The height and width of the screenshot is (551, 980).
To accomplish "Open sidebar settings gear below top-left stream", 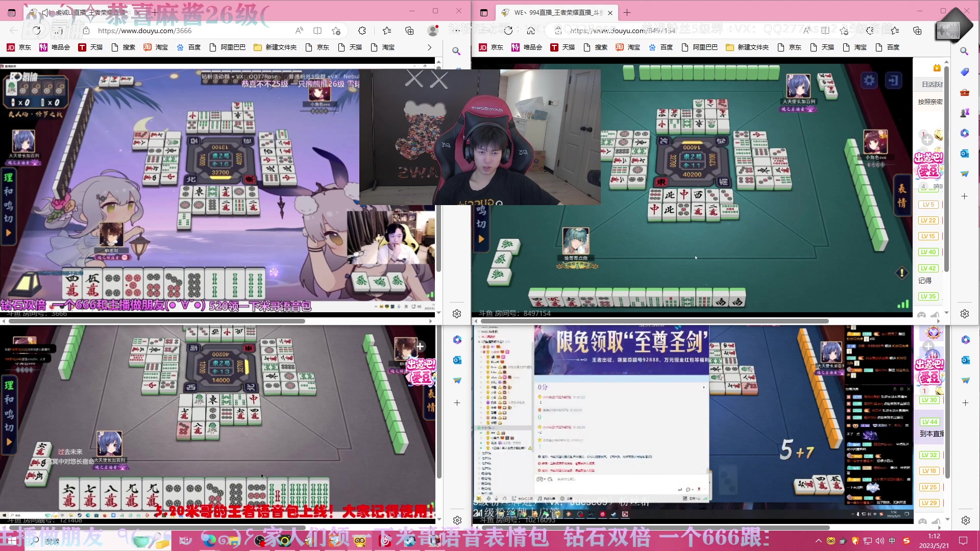I will tap(457, 314).
